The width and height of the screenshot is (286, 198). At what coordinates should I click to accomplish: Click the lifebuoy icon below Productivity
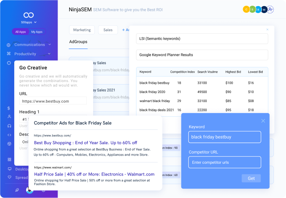pos(9,63)
